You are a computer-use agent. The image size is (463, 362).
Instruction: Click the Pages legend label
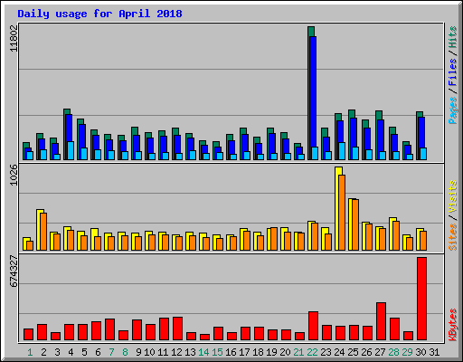452,110
